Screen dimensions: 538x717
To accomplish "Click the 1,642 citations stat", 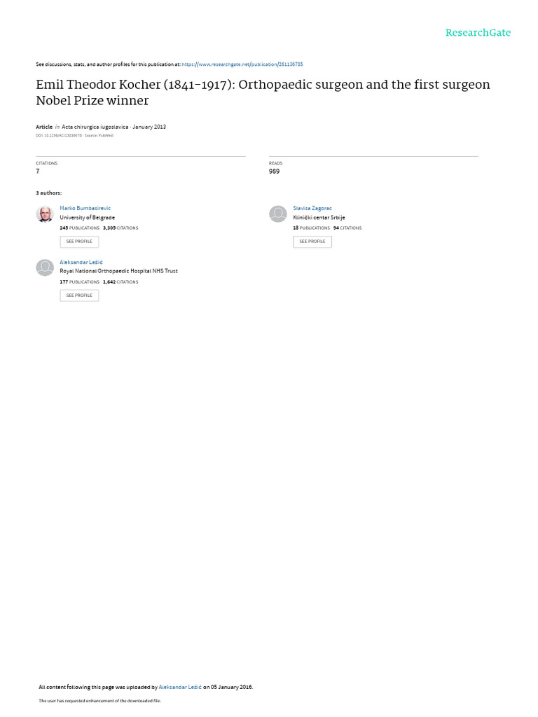I will point(120,281).
